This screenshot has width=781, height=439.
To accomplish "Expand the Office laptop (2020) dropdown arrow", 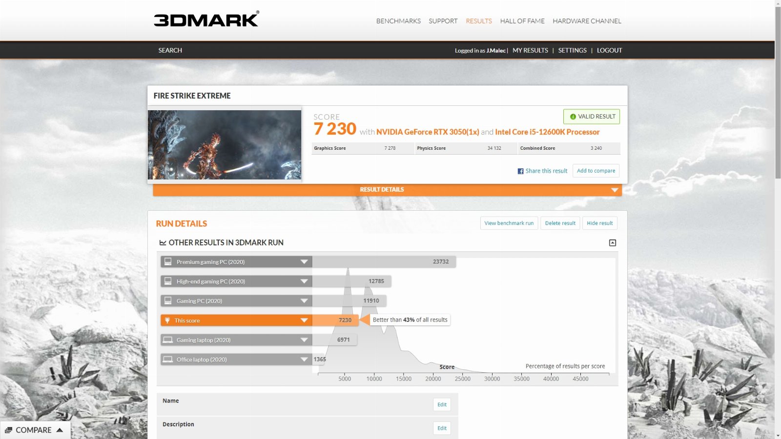I will pos(304,359).
